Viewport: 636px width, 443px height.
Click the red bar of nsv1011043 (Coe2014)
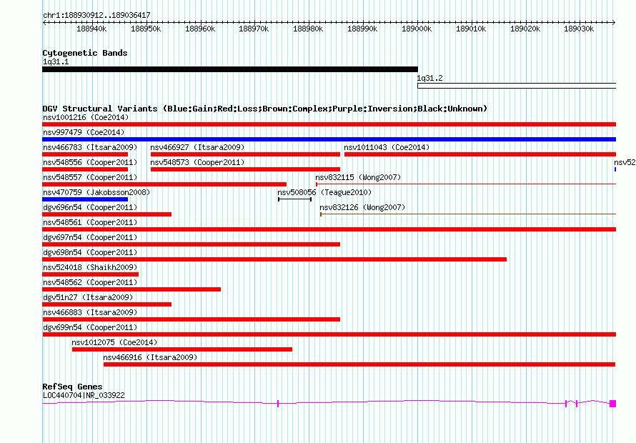(480, 154)
